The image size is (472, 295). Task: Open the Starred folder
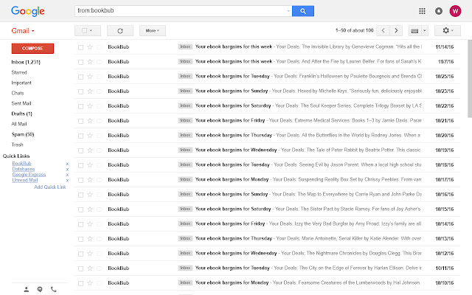19,72
